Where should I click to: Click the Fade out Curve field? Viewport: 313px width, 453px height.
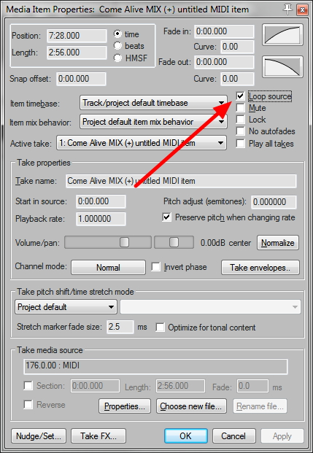238,79
